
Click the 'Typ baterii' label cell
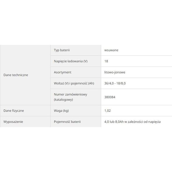(x=76, y=50)
